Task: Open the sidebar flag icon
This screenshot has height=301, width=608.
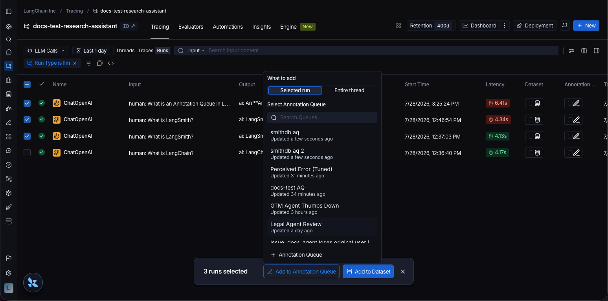Action: click(x=9, y=258)
